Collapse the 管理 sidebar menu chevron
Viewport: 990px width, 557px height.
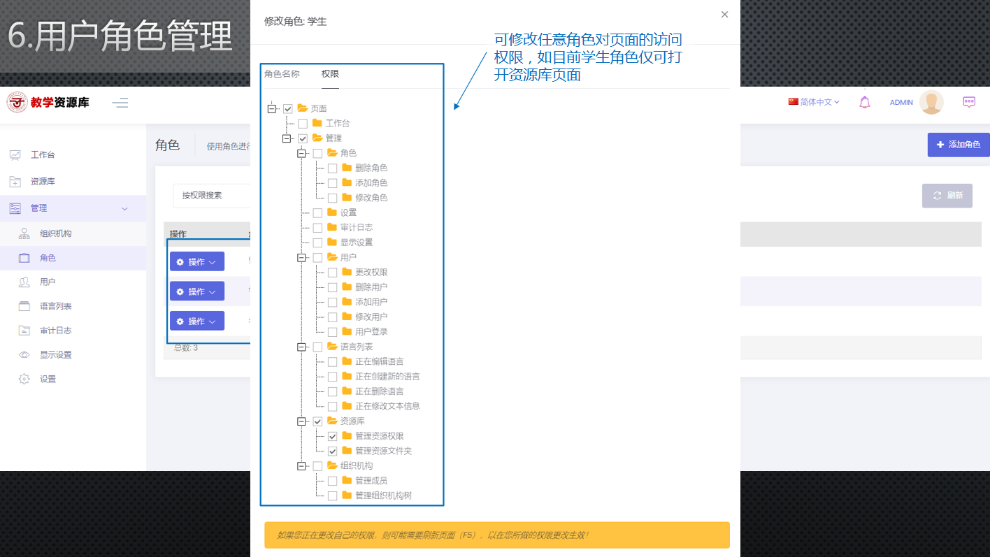125,208
